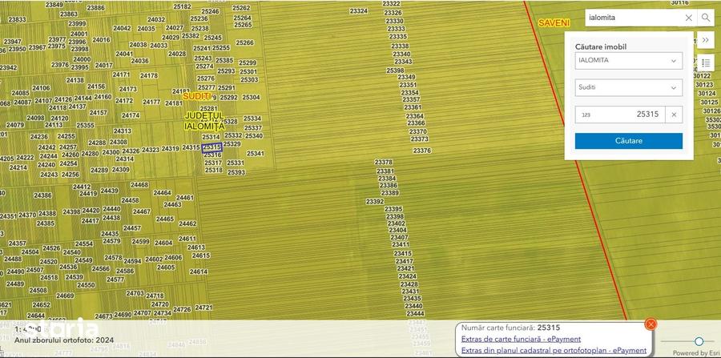Image resolution: width=721 pixels, height=358 pixels.
Task: Focus the cadastral number input field
Action: coord(620,115)
